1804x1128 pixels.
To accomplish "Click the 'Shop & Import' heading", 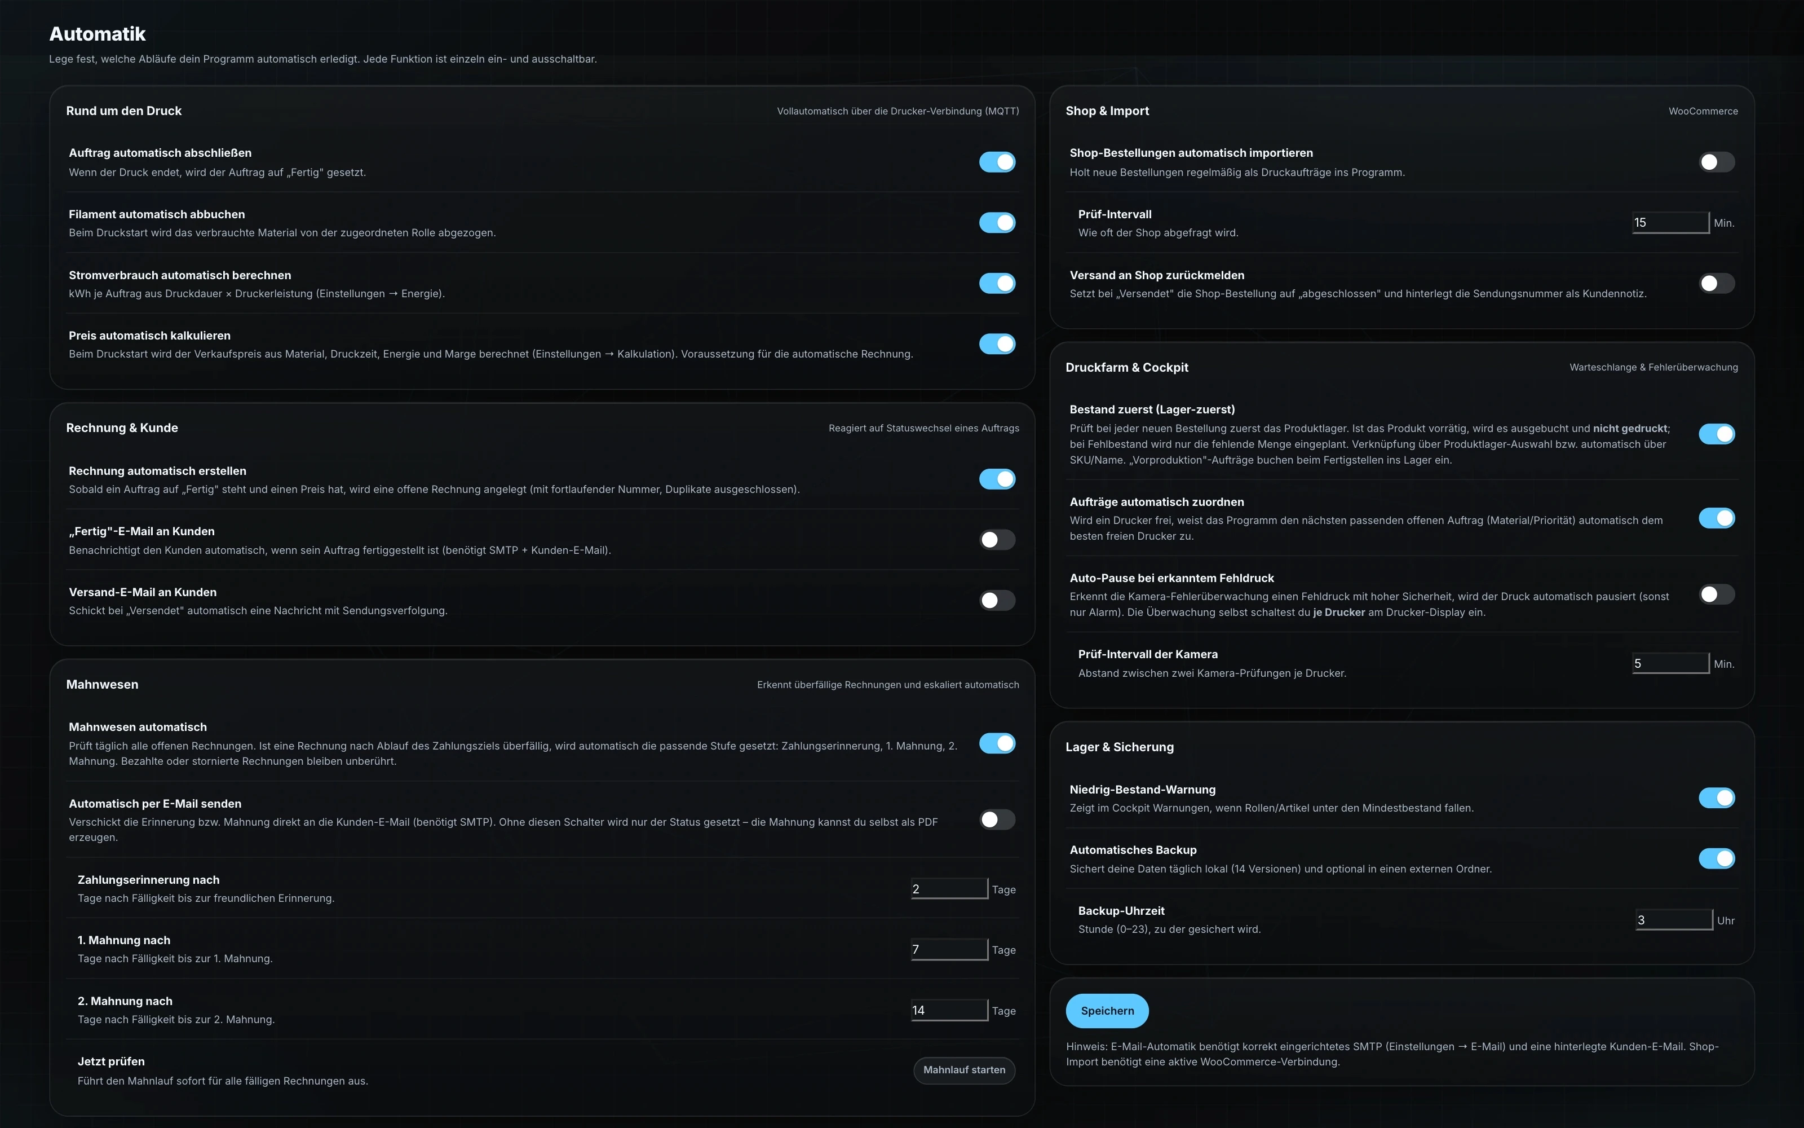I will pyautogui.click(x=1107, y=111).
